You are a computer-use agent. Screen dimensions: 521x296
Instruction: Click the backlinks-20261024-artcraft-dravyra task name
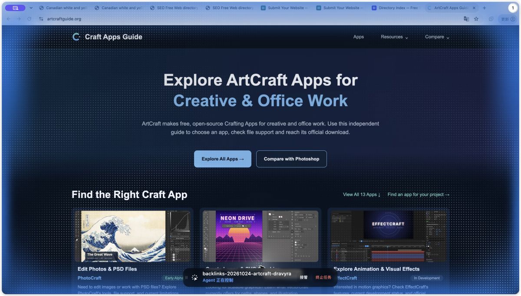pos(247,274)
